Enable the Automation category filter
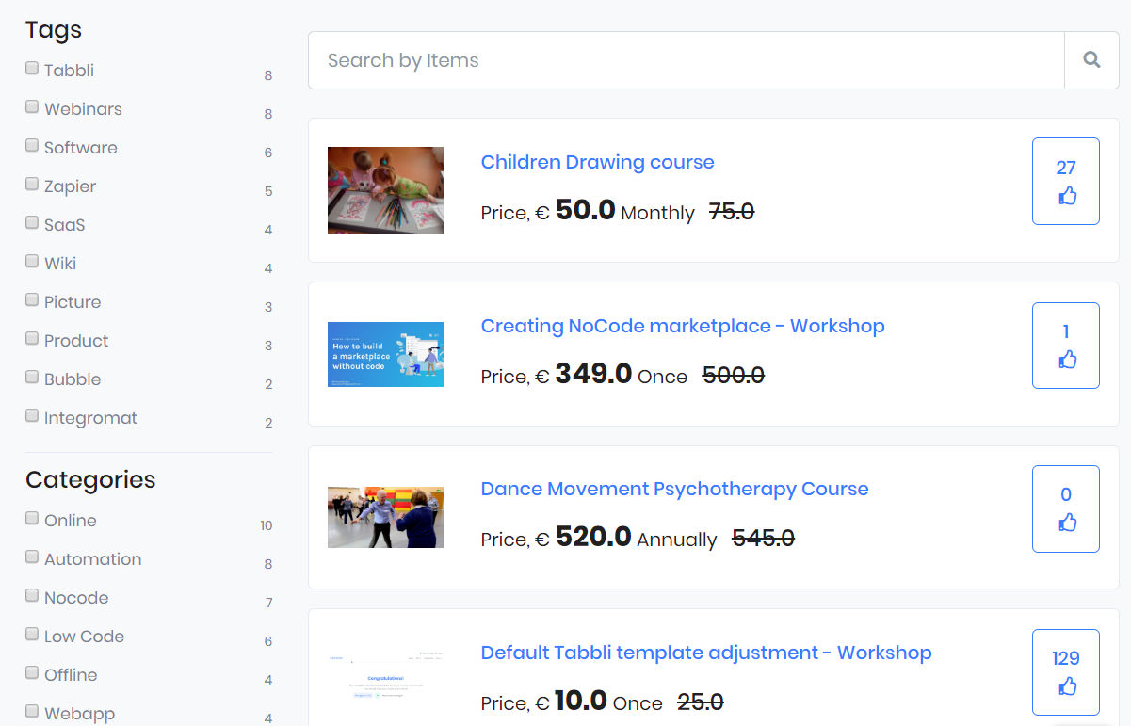Screen dimensions: 1131x726 click(32, 557)
